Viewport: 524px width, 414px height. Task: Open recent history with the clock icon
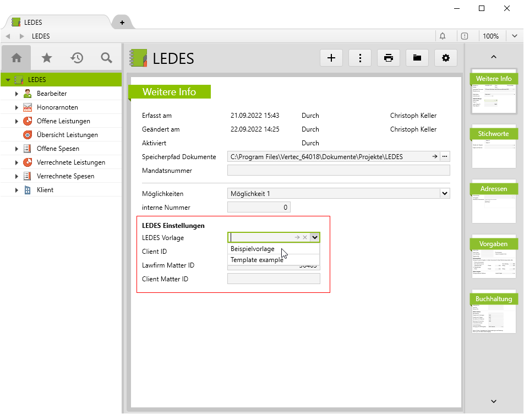pos(77,57)
